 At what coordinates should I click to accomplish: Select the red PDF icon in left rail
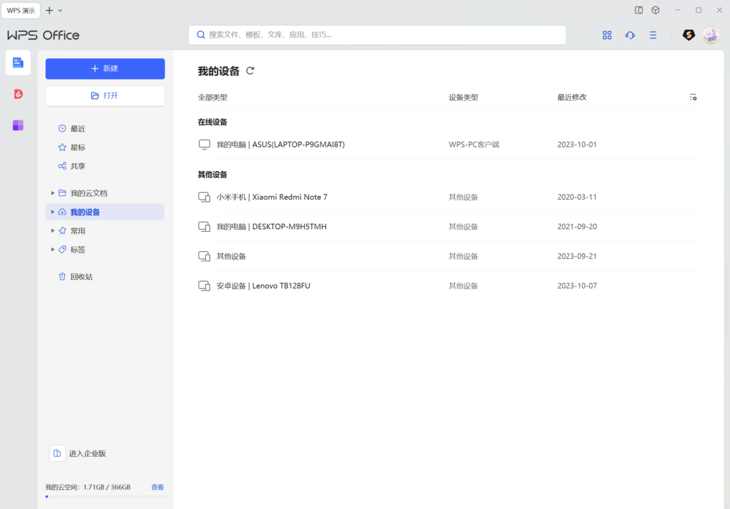click(18, 94)
